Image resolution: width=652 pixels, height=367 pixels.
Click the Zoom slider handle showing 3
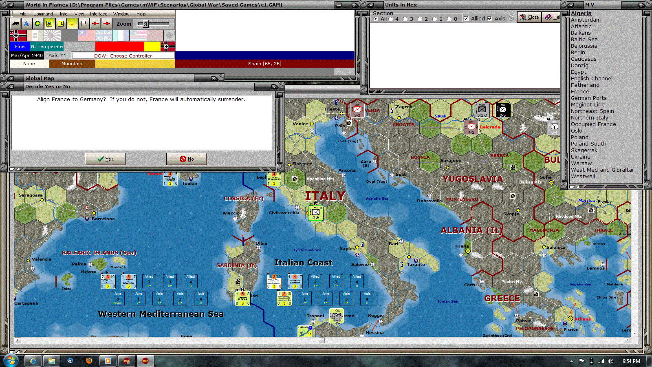click(x=145, y=24)
